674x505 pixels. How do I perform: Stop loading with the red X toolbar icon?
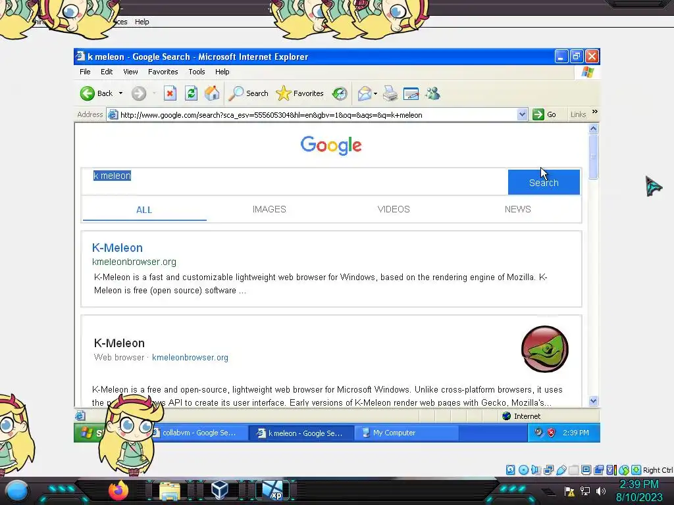click(x=170, y=93)
